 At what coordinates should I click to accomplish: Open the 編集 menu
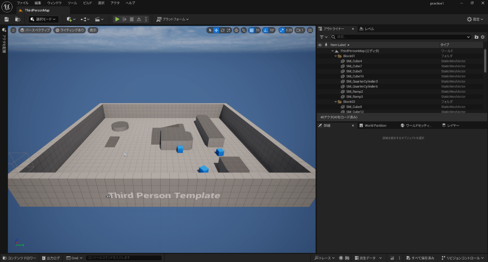click(38, 3)
